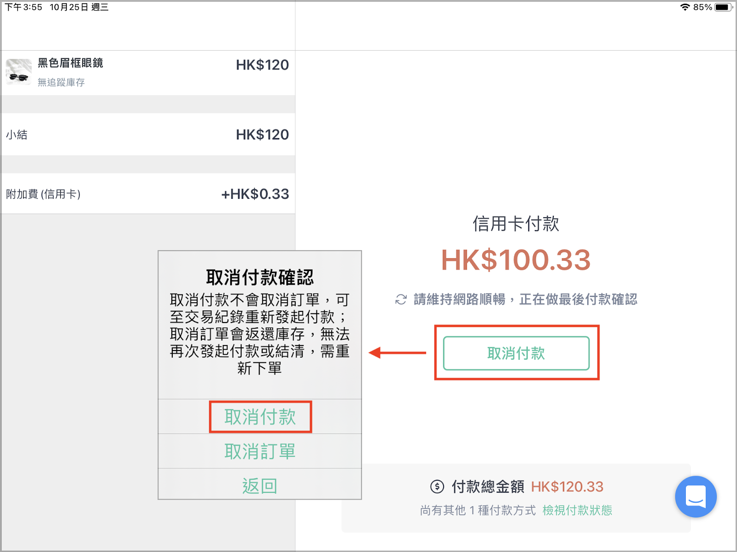
Task: Tap the 取消付款確認 dialog title
Action: pyautogui.click(x=260, y=277)
